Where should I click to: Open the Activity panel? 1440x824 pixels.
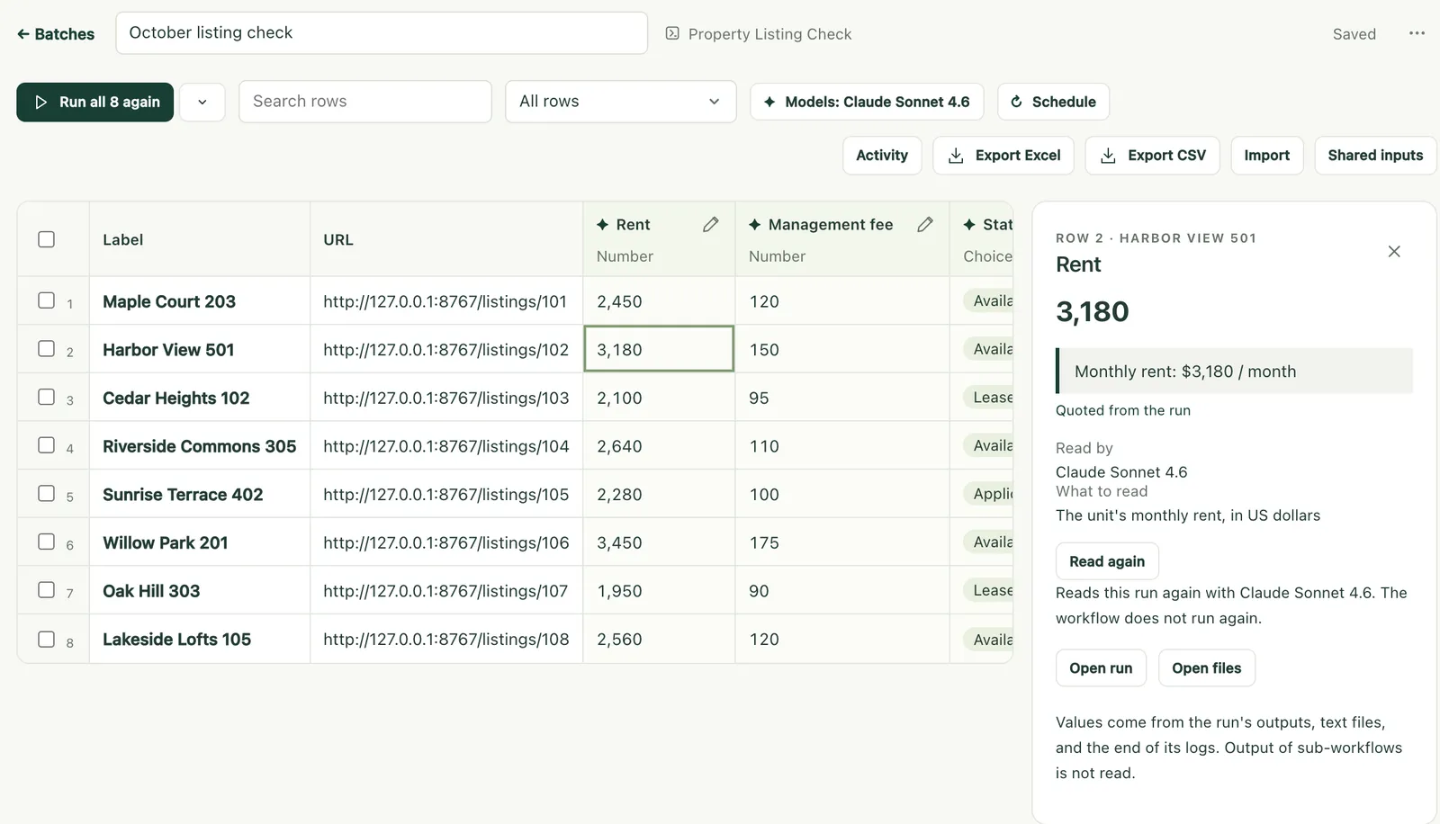click(882, 156)
